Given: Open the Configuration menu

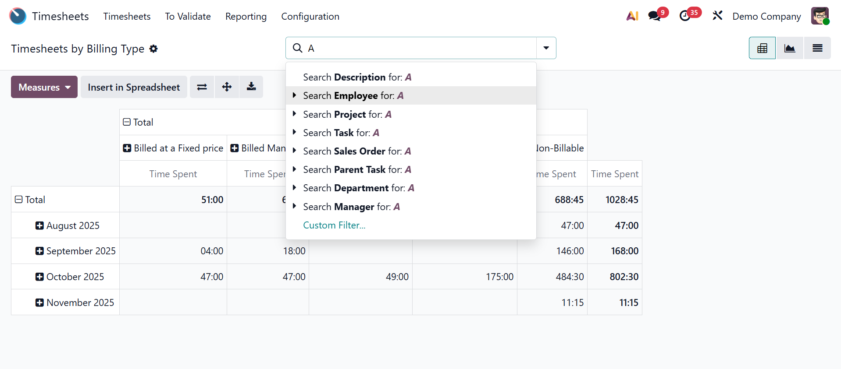Looking at the screenshot, I should [x=310, y=17].
